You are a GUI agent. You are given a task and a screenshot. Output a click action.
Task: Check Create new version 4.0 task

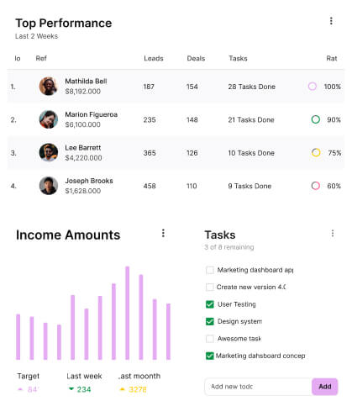210,287
